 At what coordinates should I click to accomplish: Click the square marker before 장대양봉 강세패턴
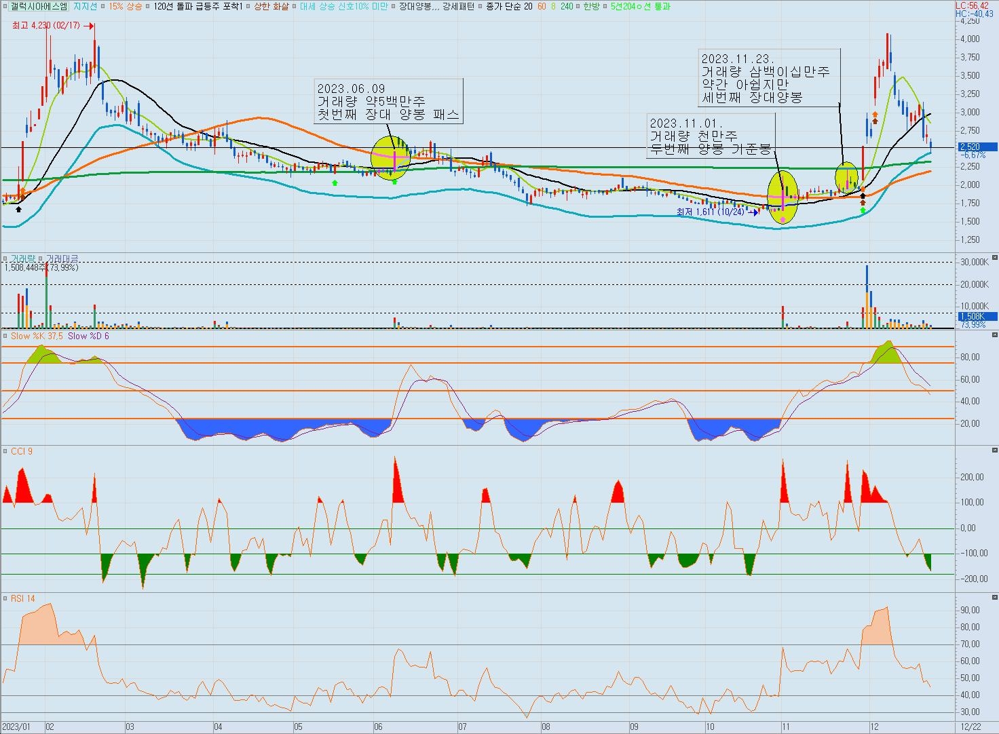coord(393,6)
